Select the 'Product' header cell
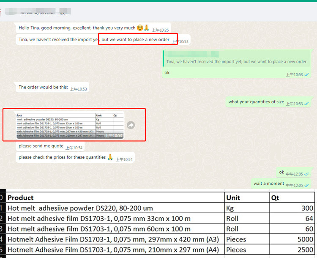Screen dimensions: 317x258 tap(115, 198)
